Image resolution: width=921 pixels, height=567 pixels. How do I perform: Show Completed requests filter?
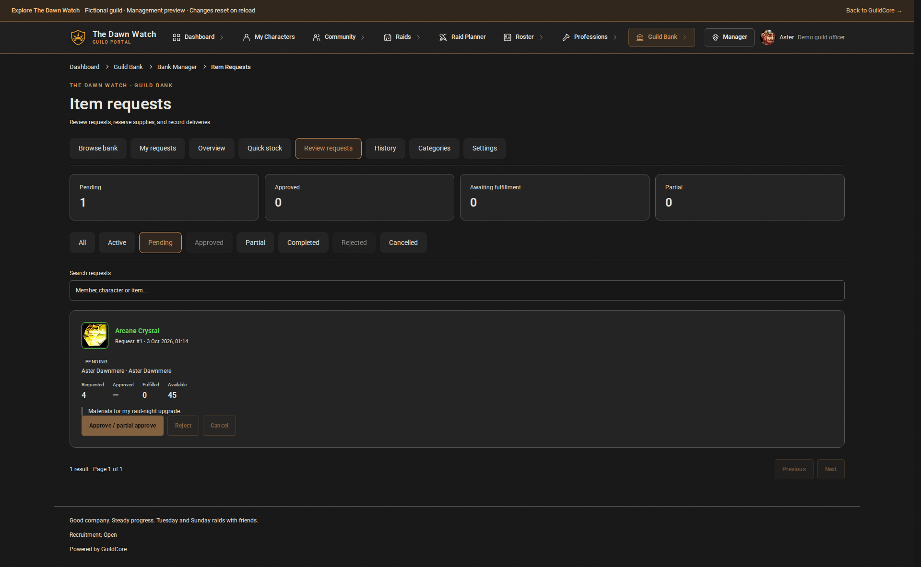[x=303, y=243]
